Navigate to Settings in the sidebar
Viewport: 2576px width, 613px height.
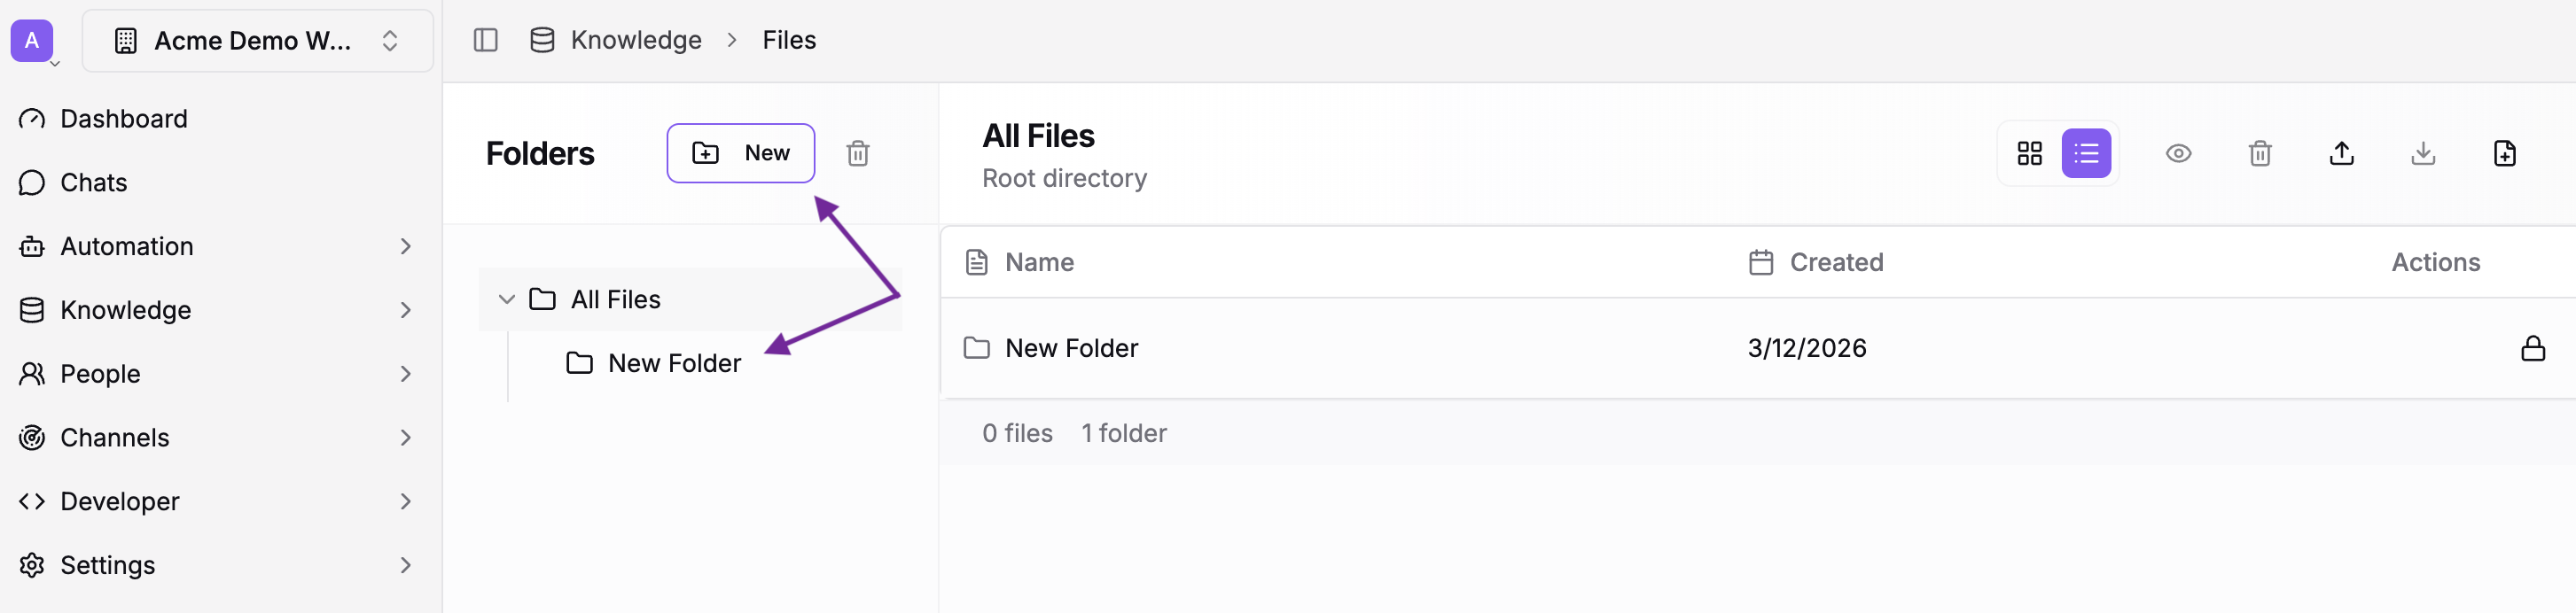point(107,564)
